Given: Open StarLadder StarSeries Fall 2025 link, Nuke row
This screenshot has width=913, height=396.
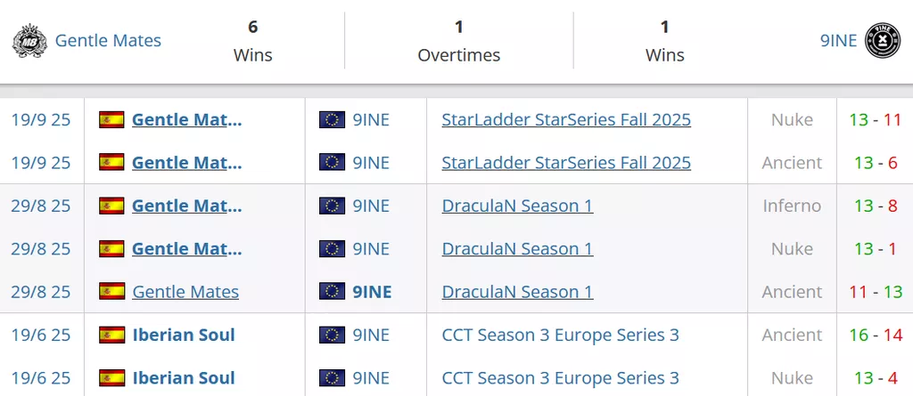Looking at the screenshot, I should (566, 119).
